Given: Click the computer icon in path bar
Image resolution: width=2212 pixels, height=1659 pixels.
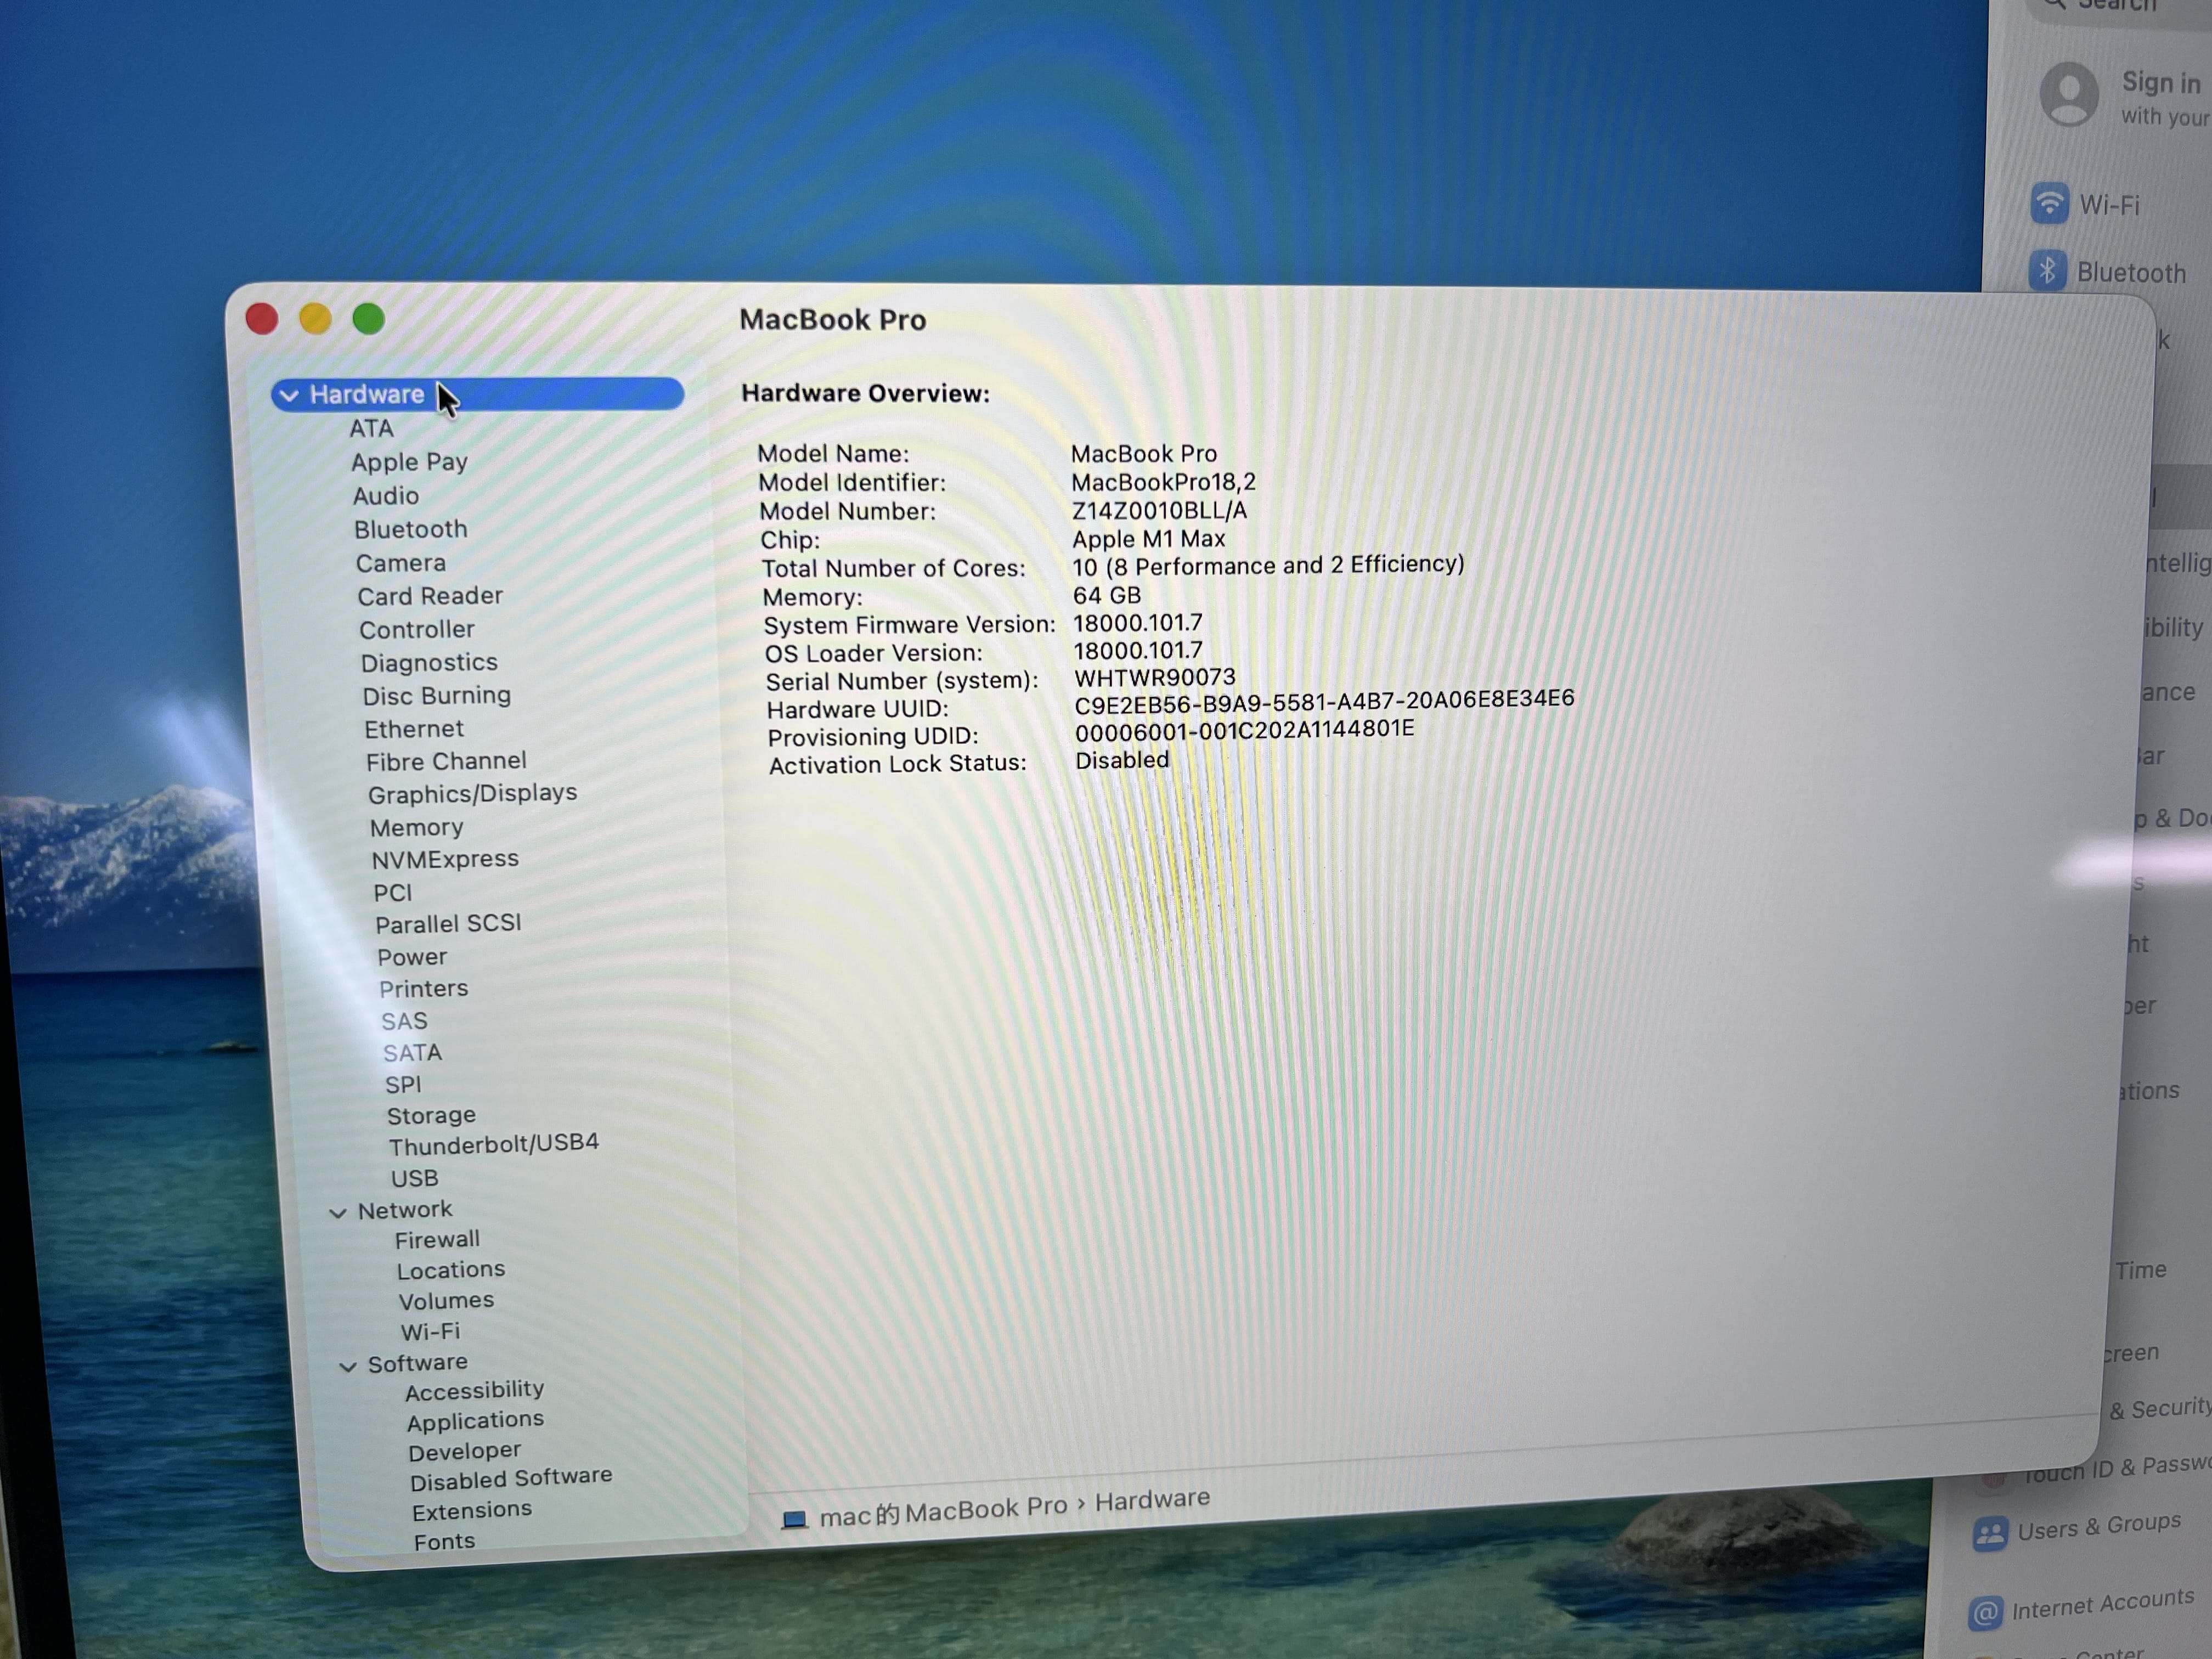Looking at the screenshot, I should click(794, 1520).
